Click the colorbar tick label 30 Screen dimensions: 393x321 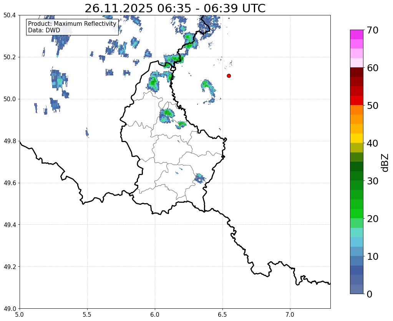(x=373, y=181)
